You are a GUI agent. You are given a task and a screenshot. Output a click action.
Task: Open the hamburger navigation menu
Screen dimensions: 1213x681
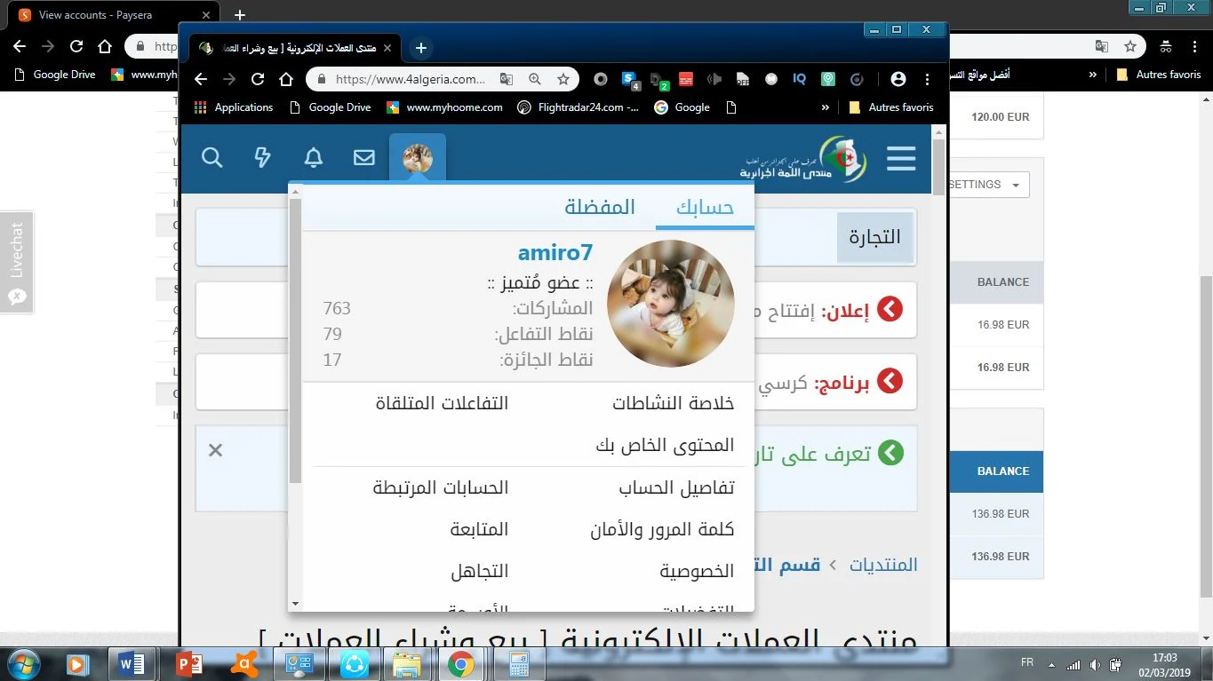pyautogui.click(x=900, y=159)
